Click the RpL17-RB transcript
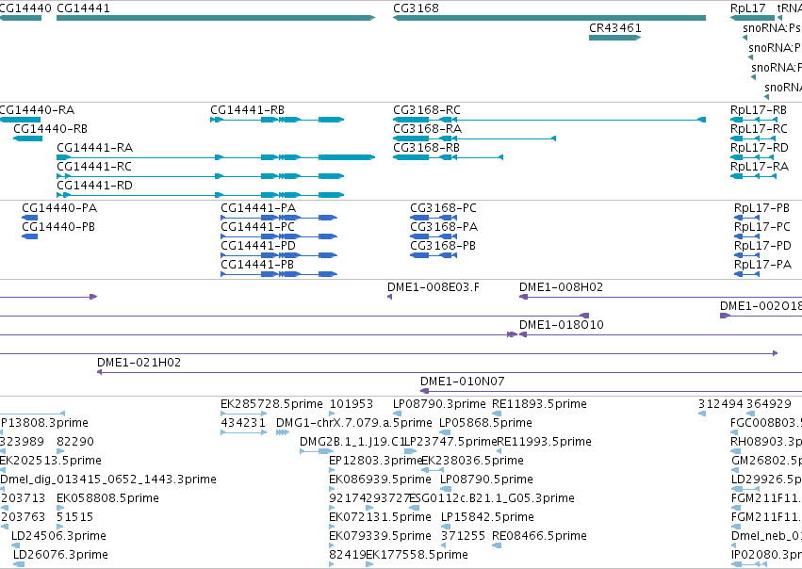The height and width of the screenshot is (569, 802). (x=753, y=120)
